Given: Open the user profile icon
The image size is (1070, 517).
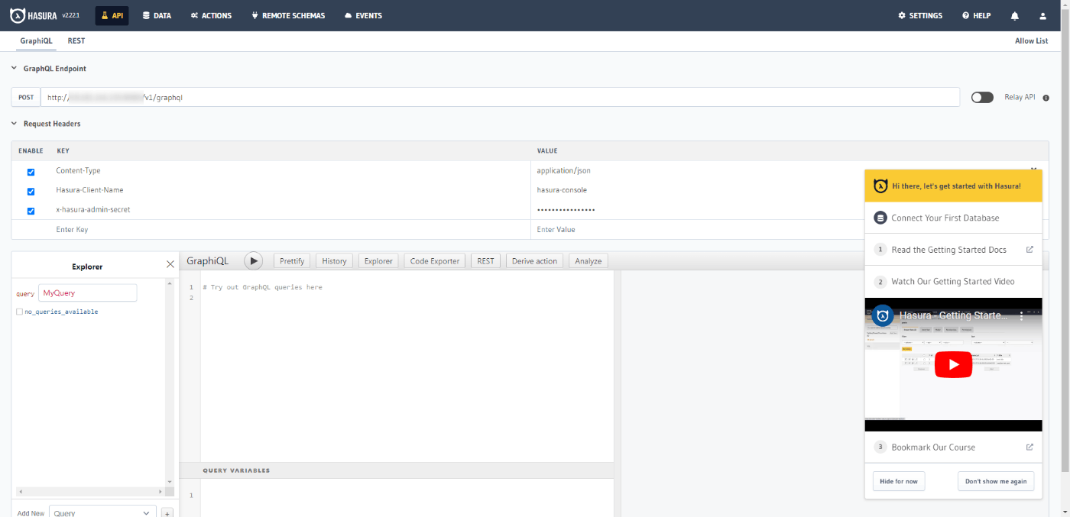Looking at the screenshot, I should coord(1042,16).
